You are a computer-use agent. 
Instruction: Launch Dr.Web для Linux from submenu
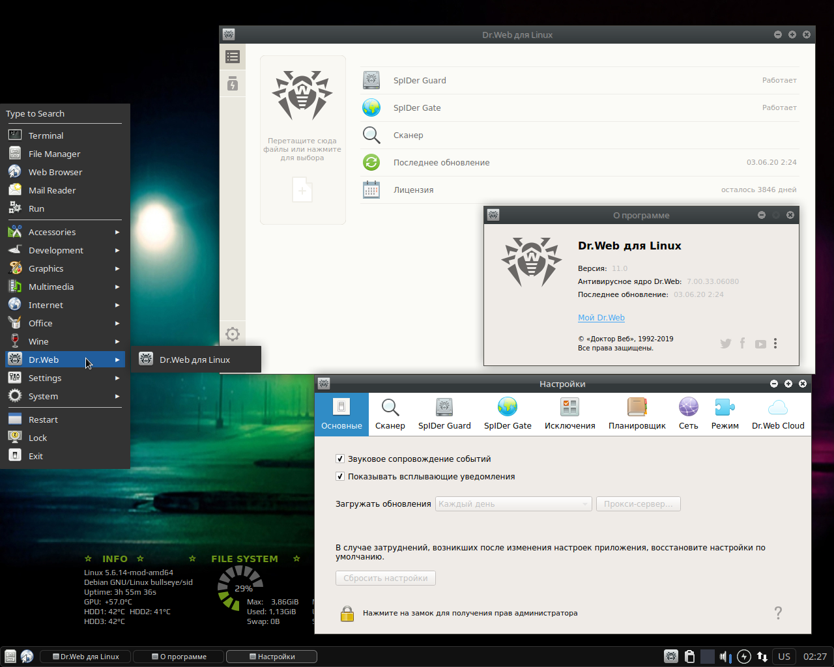point(196,360)
